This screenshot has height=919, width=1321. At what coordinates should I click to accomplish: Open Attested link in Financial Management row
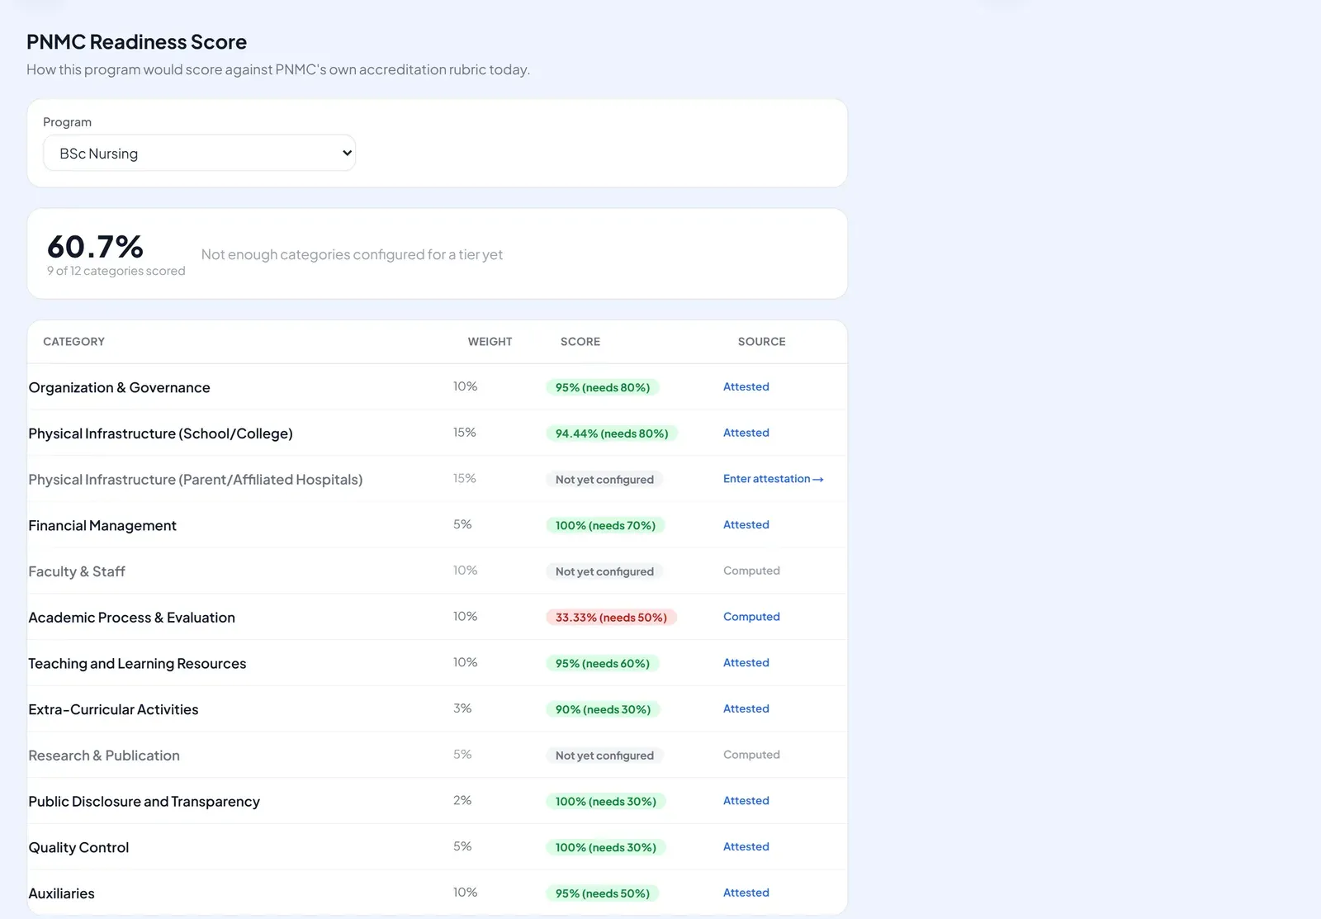[746, 524]
